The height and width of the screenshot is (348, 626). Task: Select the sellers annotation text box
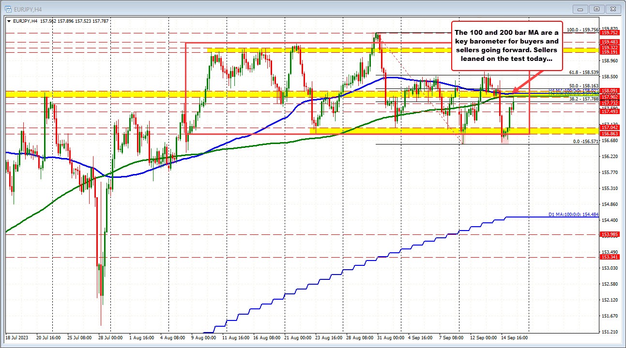coord(507,45)
